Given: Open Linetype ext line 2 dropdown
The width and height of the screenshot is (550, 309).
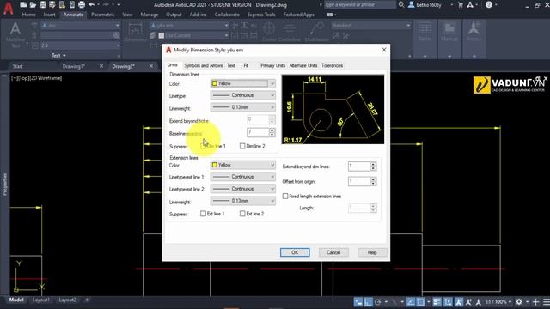Looking at the screenshot, I should (x=242, y=189).
